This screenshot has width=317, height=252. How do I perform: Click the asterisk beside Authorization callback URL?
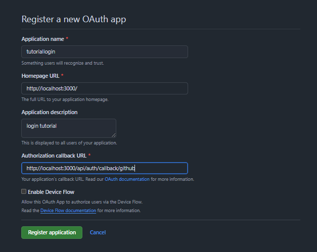[89, 155]
